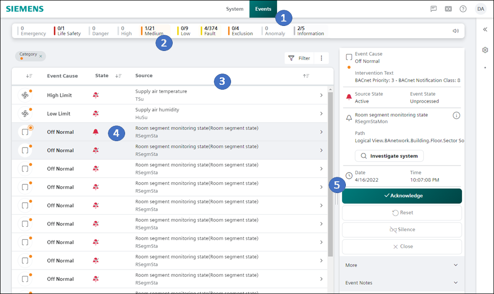Screen dimensions: 494x294
Task: Collapse the right sidebar with double chevron
Action: coord(485,29)
